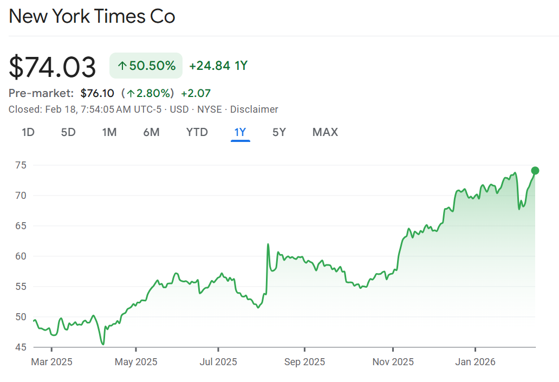Click the up arrow beside pre-market 2.80%

coord(131,93)
